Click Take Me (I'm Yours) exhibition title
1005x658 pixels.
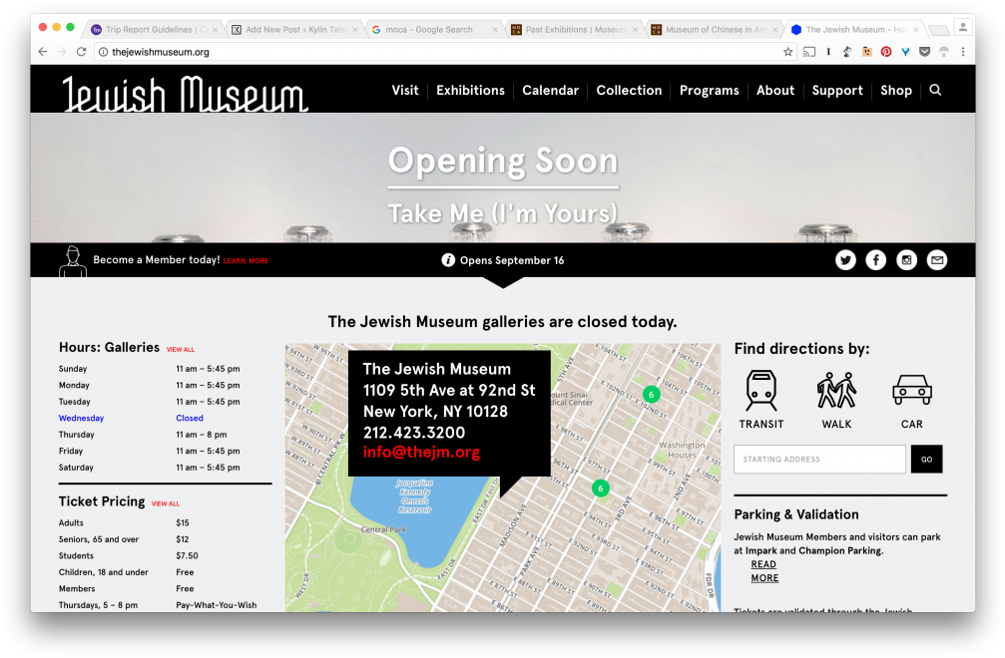pos(503,213)
